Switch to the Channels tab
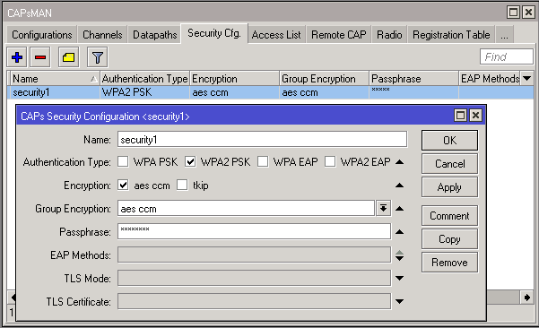Viewport: 539px width, 328px height. click(x=102, y=35)
